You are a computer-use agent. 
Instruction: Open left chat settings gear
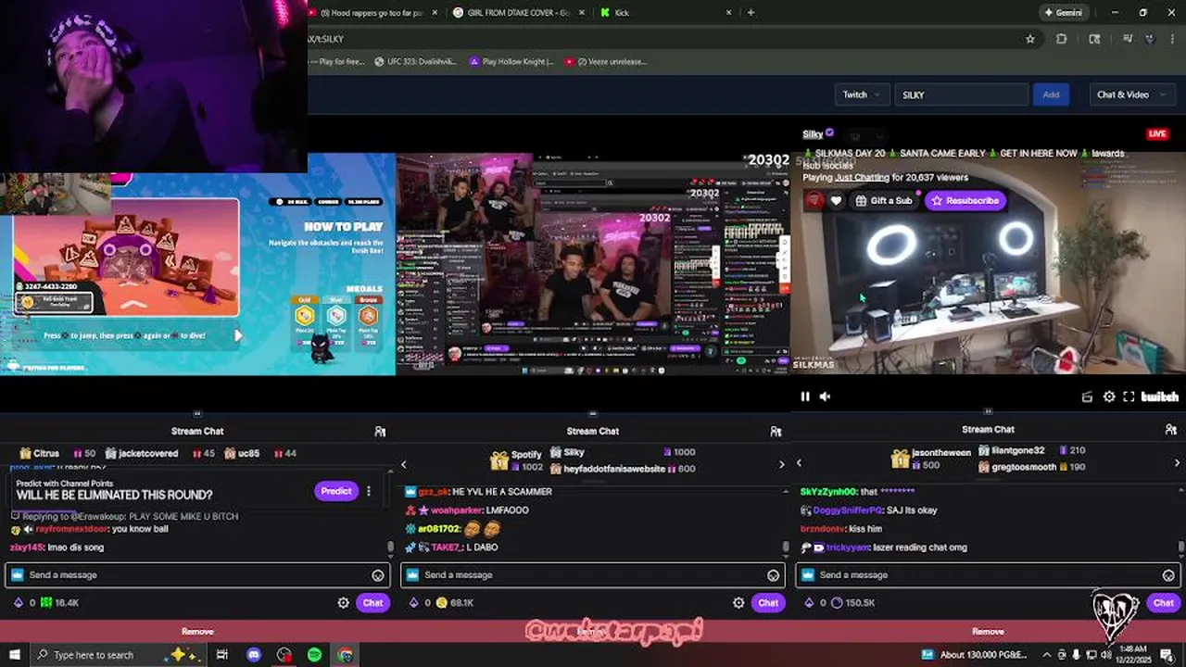343,603
